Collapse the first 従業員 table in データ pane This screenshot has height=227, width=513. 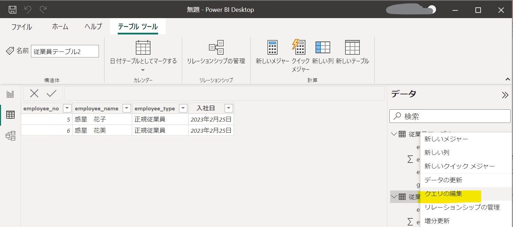tap(394, 134)
